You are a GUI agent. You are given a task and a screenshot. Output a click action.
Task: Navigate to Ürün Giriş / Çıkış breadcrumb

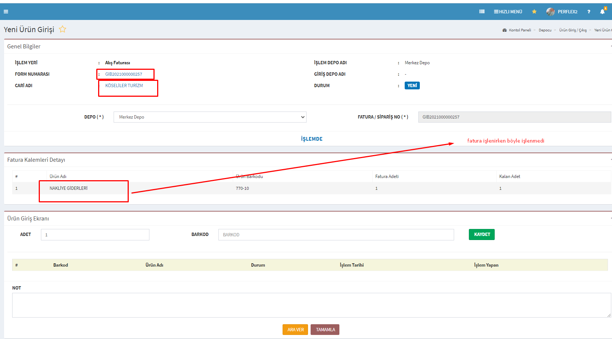click(x=573, y=30)
